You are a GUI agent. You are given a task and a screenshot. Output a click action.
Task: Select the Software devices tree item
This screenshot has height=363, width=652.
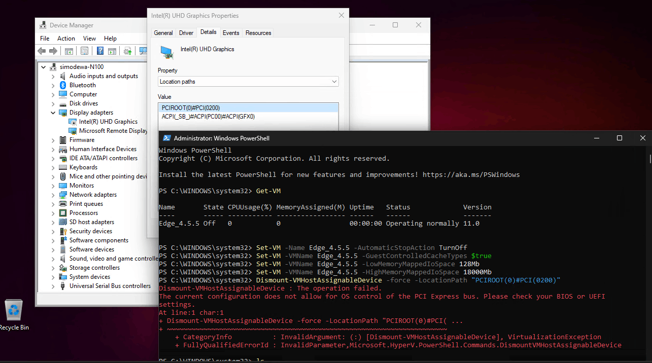pyautogui.click(x=92, y=249)
